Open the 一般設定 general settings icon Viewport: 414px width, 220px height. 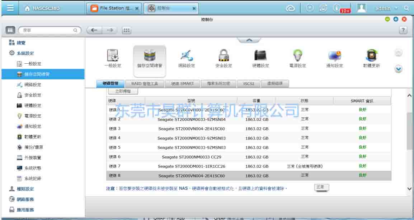point(113,56)
